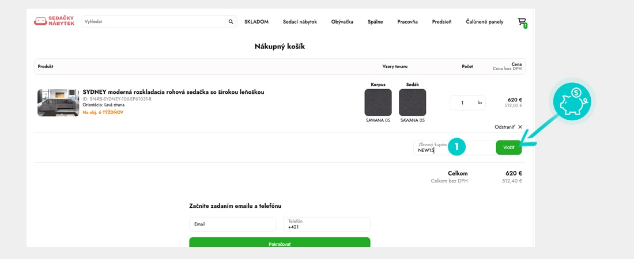Click the search magnifier icon

231,22
